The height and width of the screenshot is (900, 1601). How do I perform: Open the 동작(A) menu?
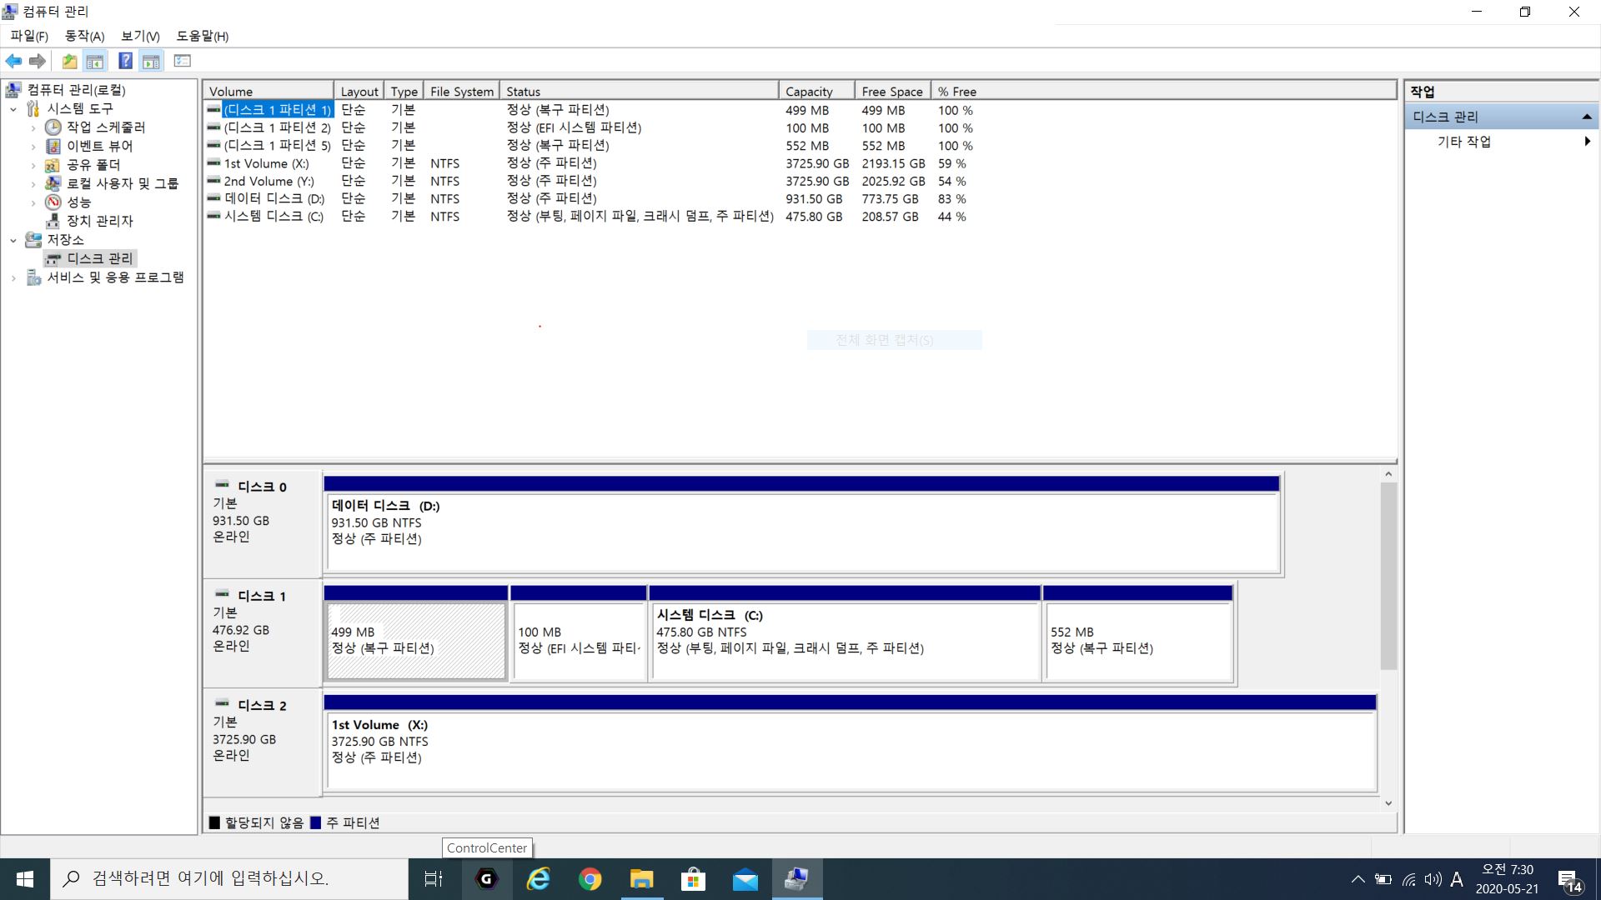coord(84,36)
